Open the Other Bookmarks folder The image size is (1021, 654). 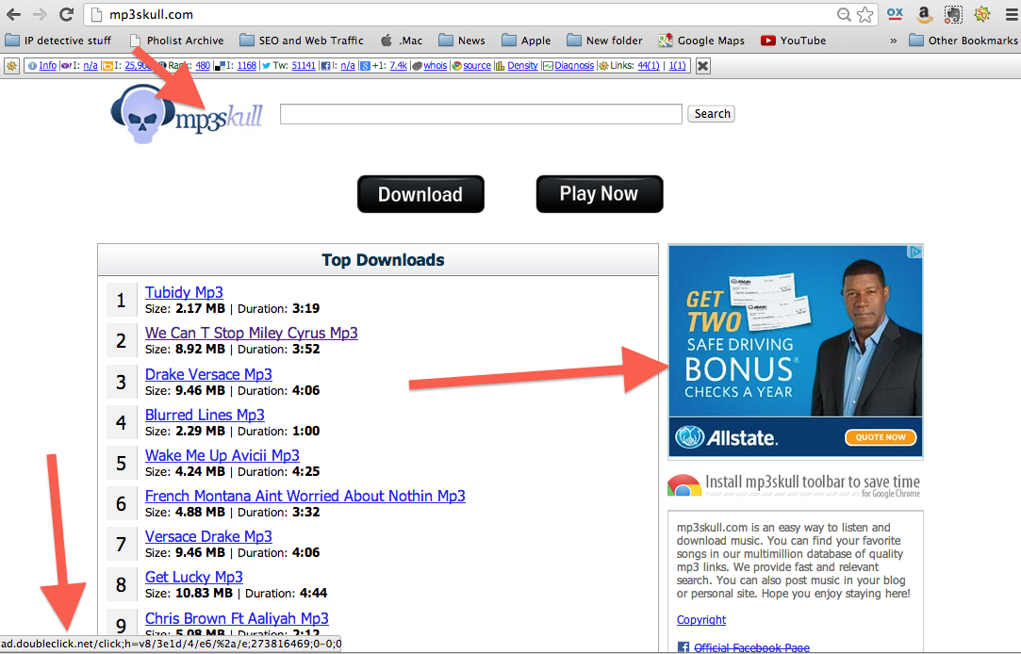963,41
